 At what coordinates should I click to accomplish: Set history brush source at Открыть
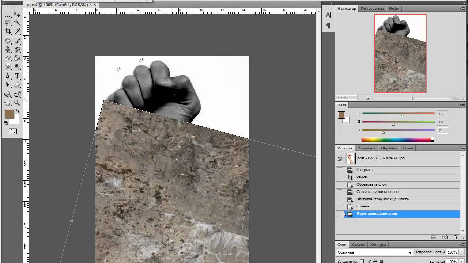coord(340,170)
